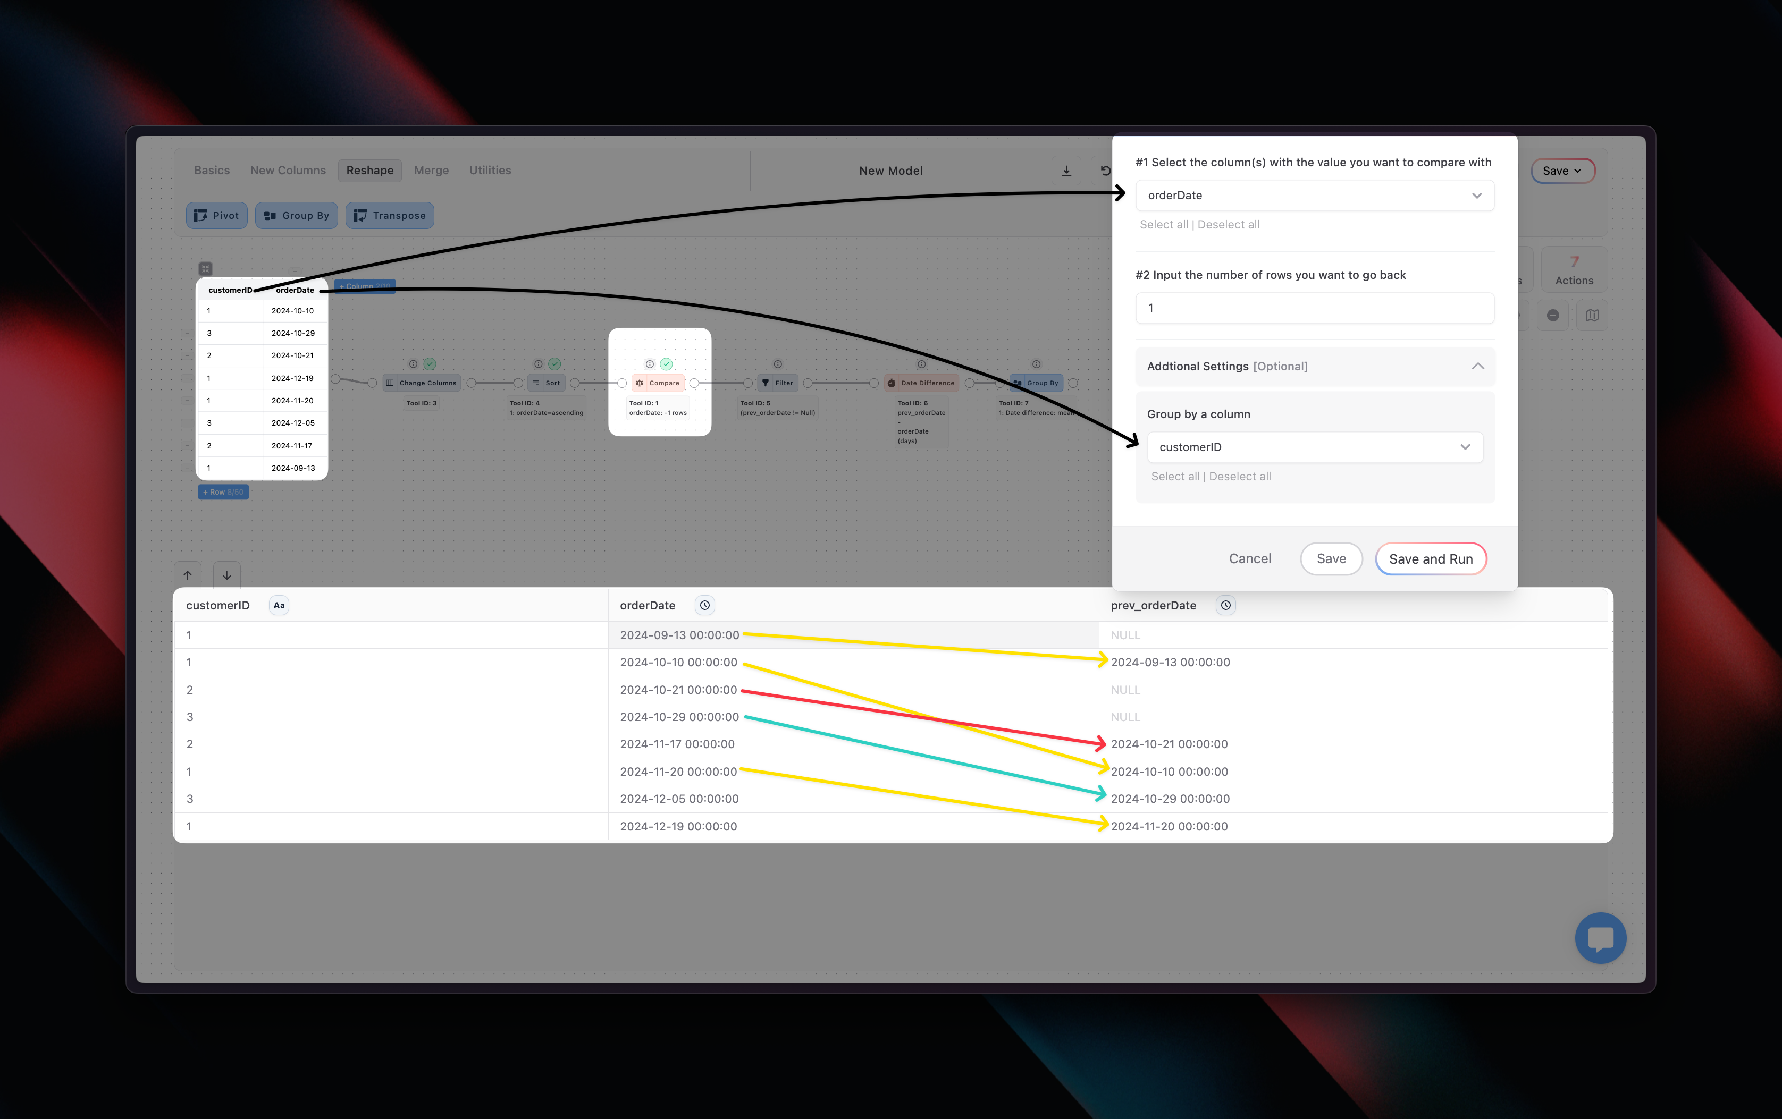
Task: Click the up arrow above results table
Action: tap(188, 575)
